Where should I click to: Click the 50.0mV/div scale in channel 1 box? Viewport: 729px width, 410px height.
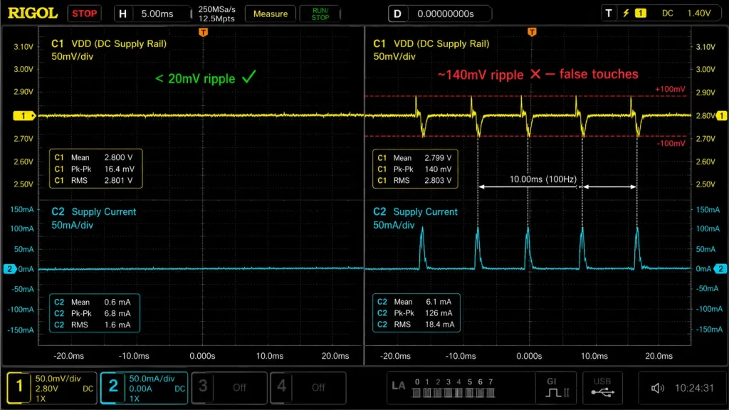pyautogui.click(x=58, y=379)
